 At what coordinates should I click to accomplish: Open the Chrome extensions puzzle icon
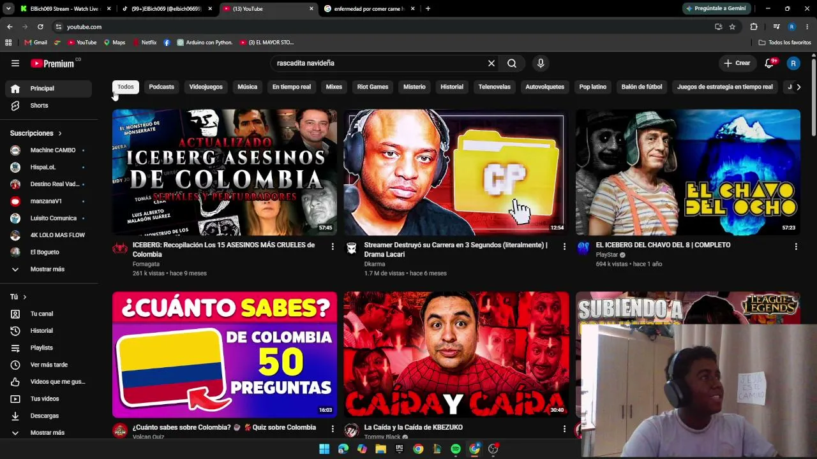[754, 27]
